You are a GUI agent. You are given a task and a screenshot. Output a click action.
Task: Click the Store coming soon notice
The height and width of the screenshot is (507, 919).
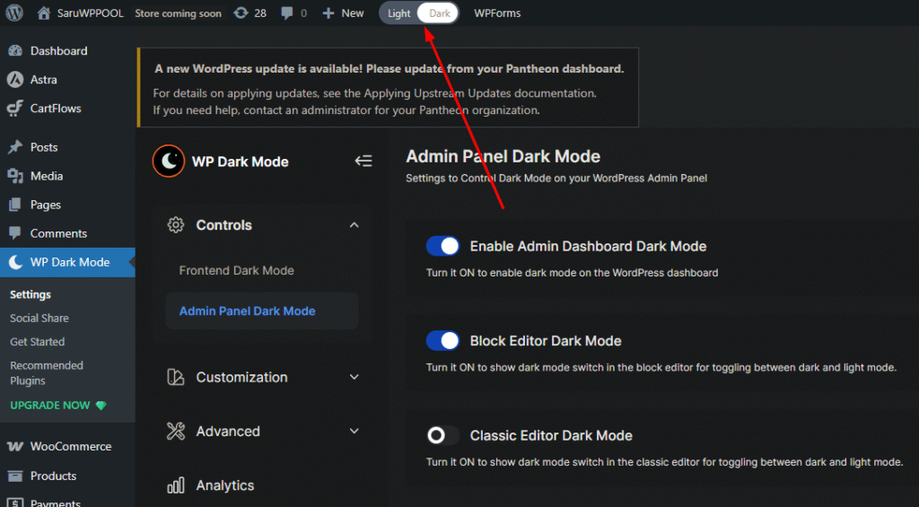[179, 13]
